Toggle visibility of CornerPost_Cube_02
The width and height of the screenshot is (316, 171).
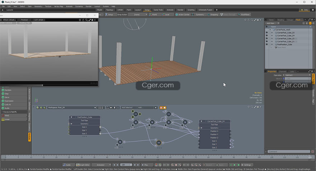266,39
